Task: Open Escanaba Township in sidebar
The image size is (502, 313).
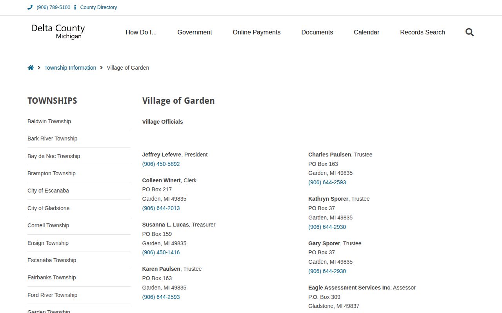Action: tap(52, 260)
